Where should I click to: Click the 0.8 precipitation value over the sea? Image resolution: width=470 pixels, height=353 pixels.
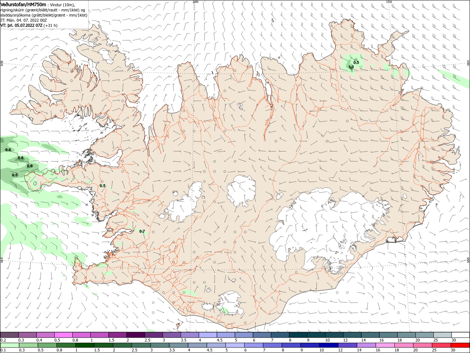(21, 158)
